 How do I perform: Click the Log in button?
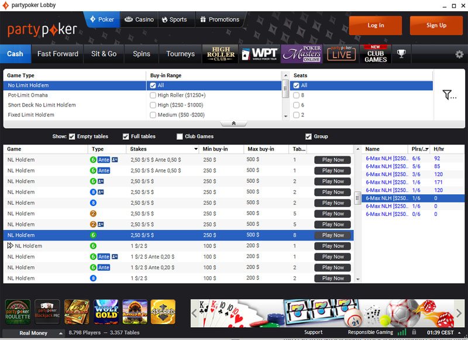coord(376,25)
